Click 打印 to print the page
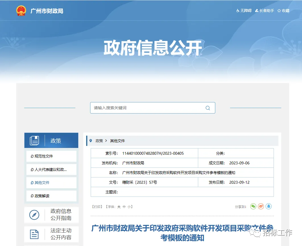Image resolution: width=302 pixels, height=246 pixels. 97,207
